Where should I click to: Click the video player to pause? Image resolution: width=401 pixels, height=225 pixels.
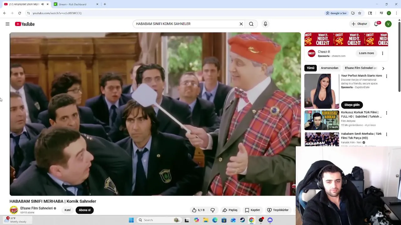coord(155,114)
